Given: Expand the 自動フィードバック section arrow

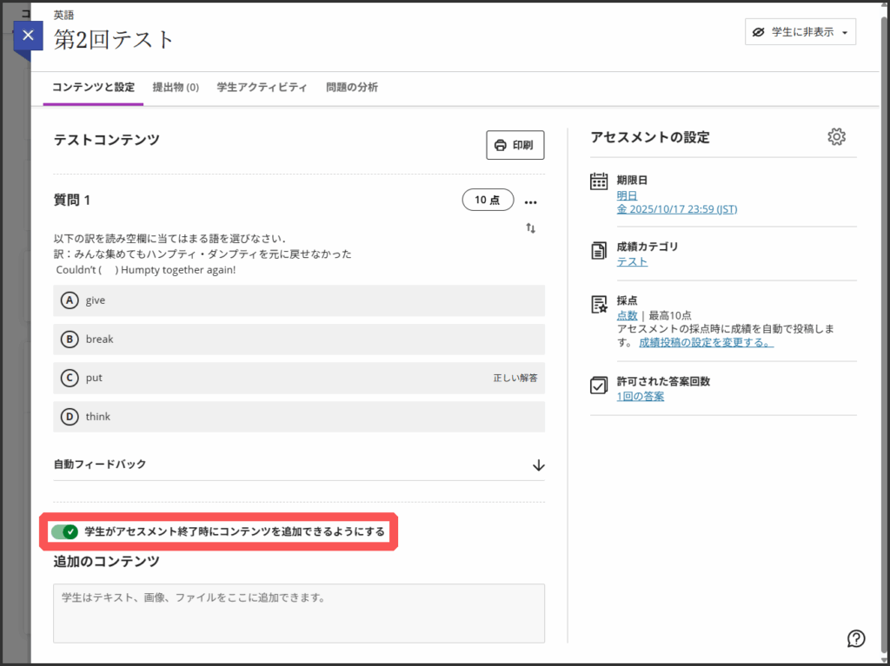Looking at the screenshot, I should 538,465.
